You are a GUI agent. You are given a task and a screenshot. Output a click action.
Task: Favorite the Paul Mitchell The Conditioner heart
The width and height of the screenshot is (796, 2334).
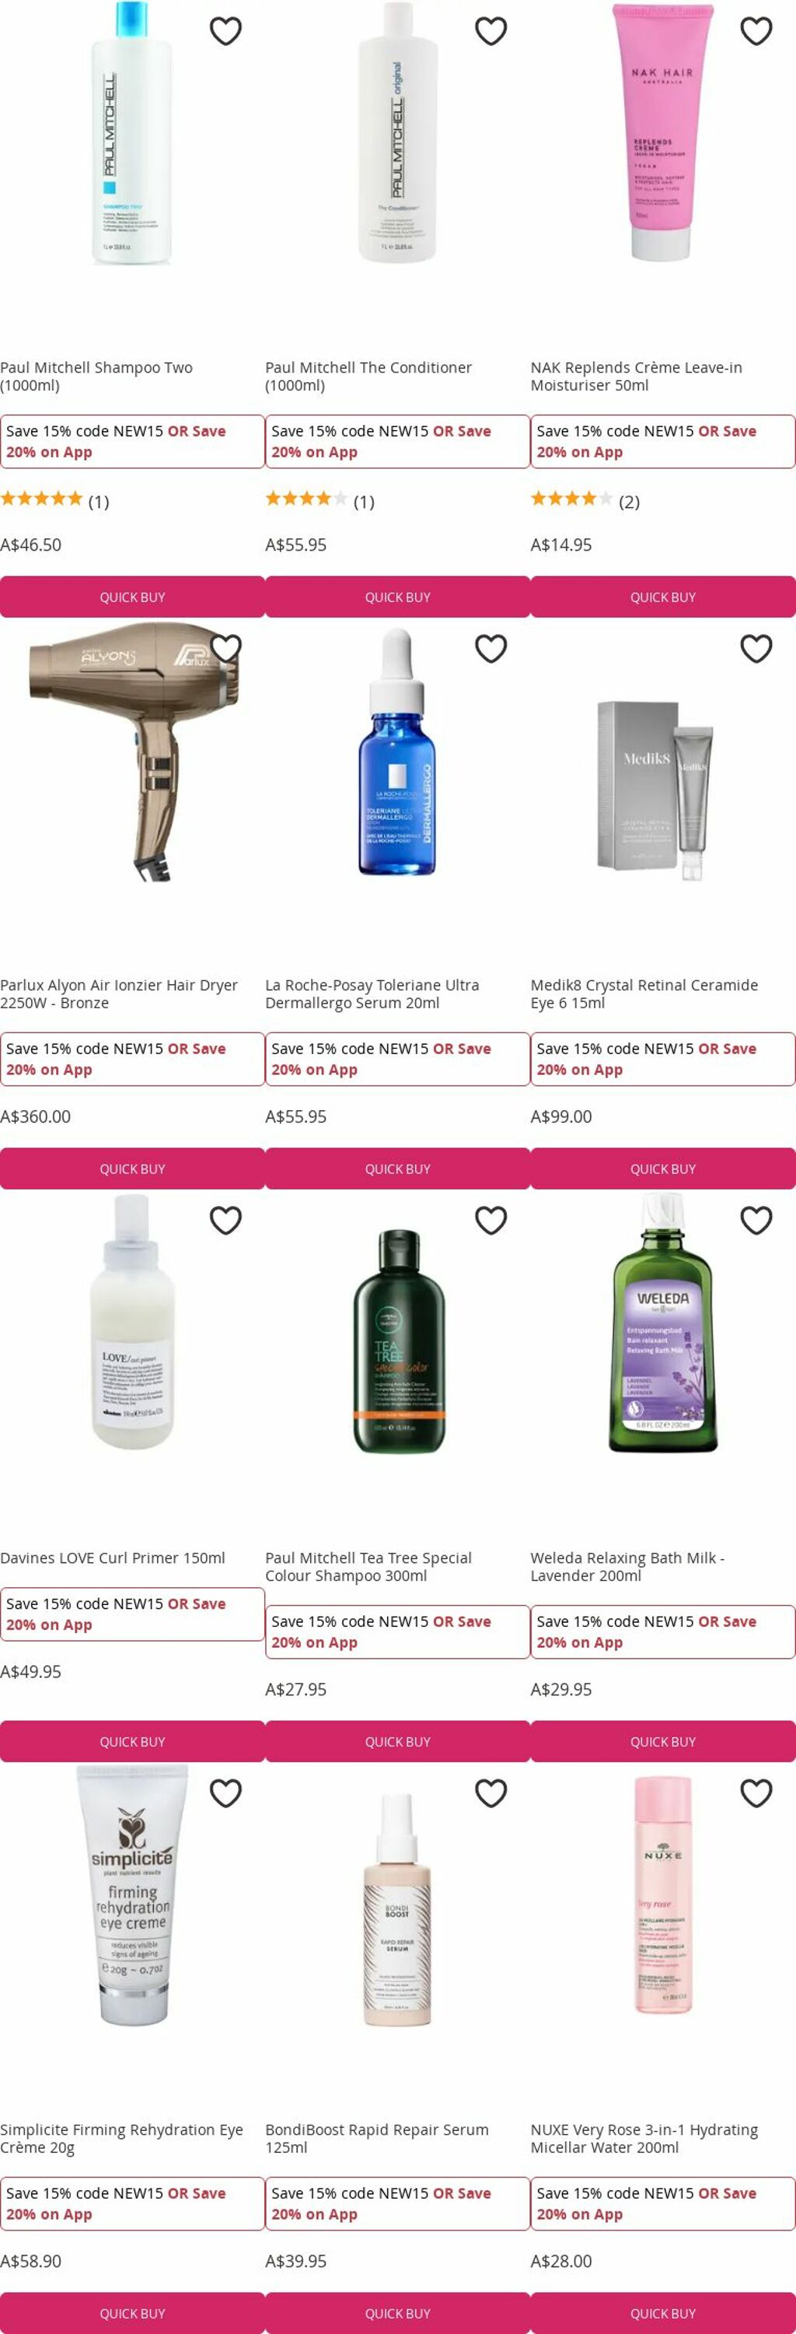491,31
